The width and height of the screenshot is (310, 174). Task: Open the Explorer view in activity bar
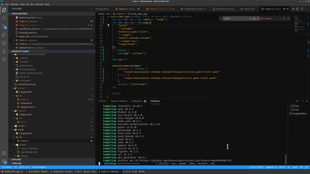4,10
